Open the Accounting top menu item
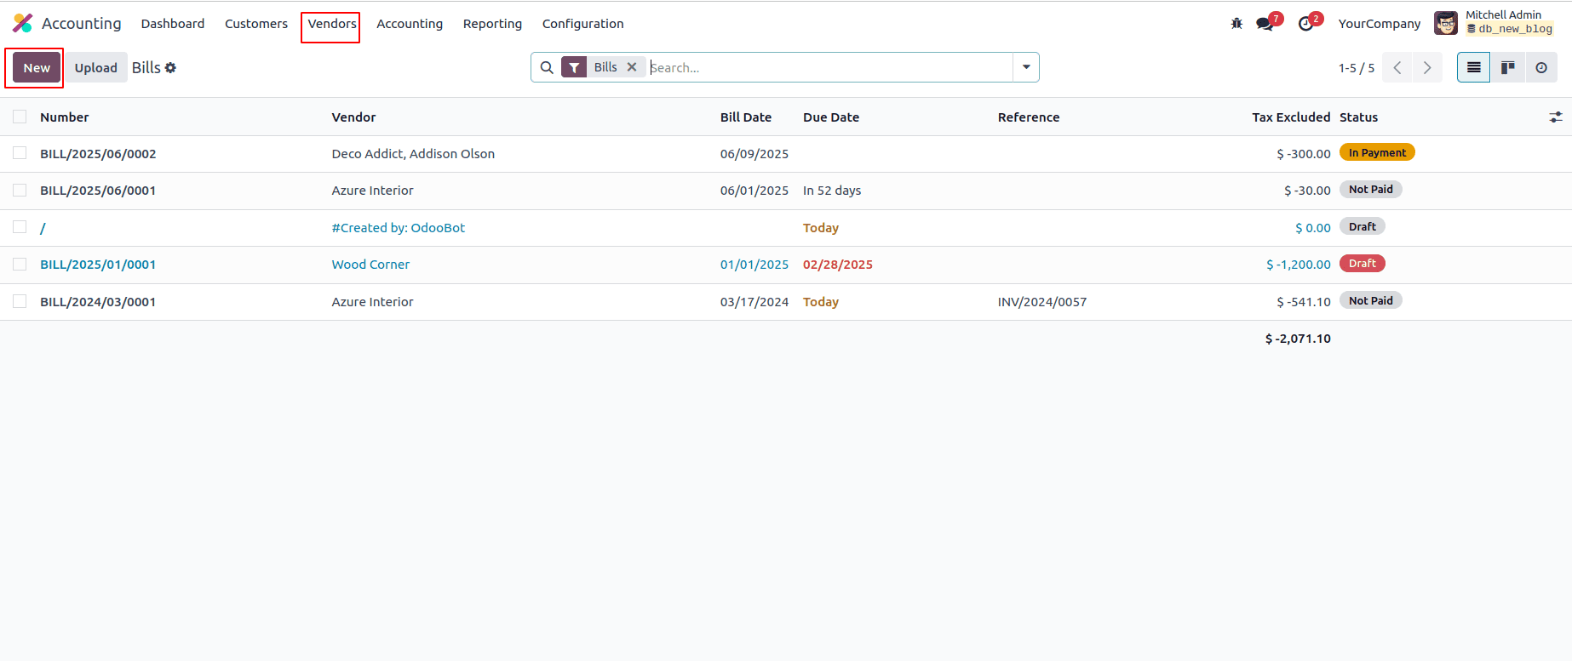This screenshot has height=661, width=1572. (x=410, y=24)
